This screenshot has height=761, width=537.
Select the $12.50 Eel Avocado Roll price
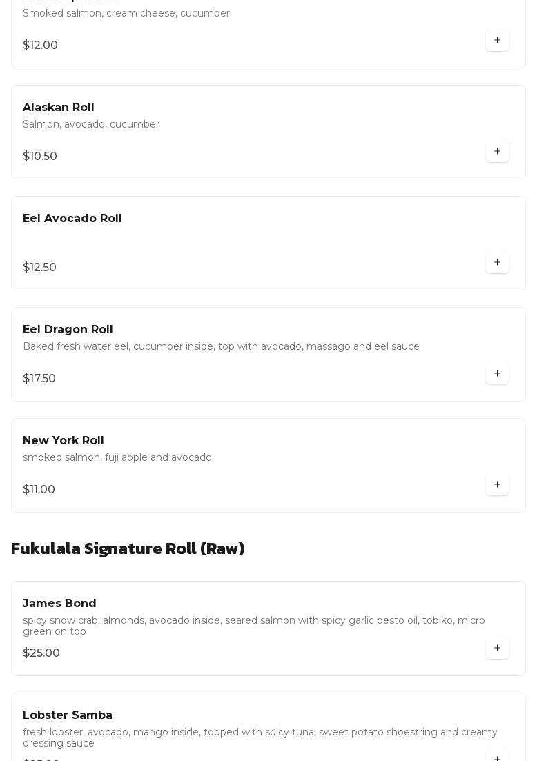tap(39, 268)
